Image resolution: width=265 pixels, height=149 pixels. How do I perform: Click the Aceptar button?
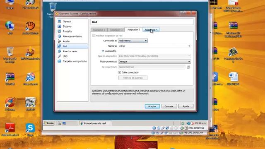pyautogui.click(x=152, y=106)
